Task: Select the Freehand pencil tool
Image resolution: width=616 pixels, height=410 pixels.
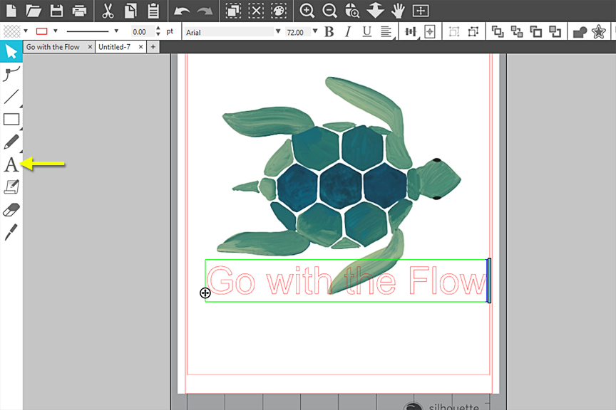Action: pyautogui.click(x=11, y=142)
